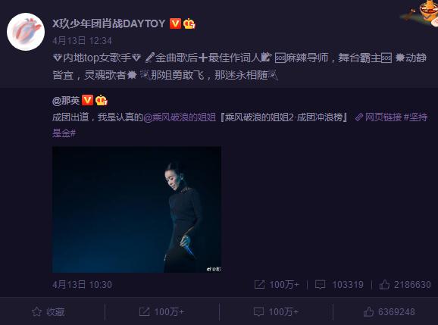Open username X玖少年团肖战DAYTOY profile
The width and height of the screenshot is (438, 325).
coord(109,23)
